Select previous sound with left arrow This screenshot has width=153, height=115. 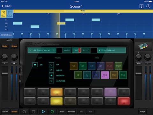pos(31,50)
